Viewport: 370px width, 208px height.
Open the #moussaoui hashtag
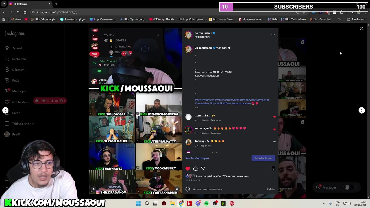click(222, 100)
